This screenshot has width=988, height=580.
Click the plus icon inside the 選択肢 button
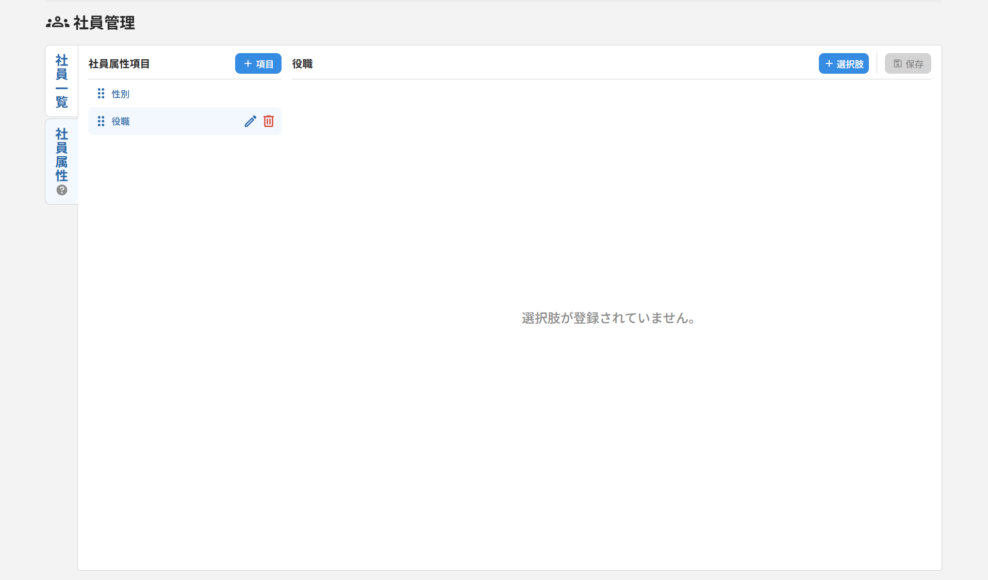[829, 63]
